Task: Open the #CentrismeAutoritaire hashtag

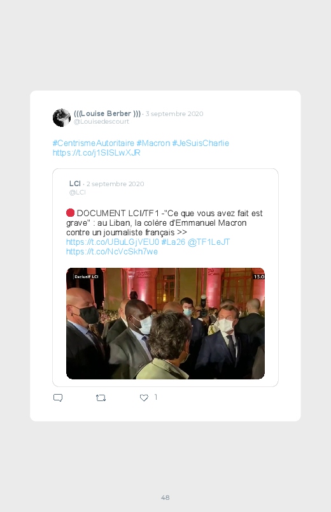Action: coord(94,143)
